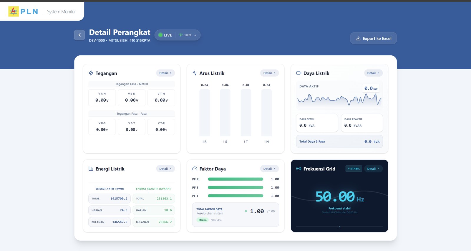Click the 50.00 Hz frequency reading
Viewport: 471px width, 251px height.
(339, 197)
